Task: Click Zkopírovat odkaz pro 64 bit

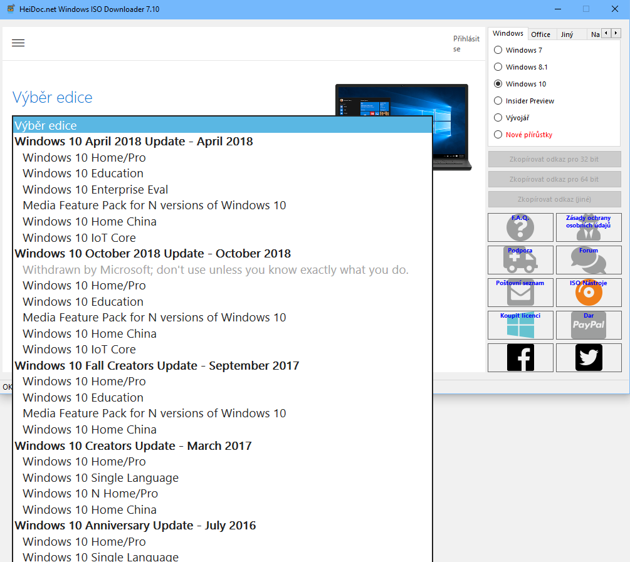Action: click(x=555, y=179)
